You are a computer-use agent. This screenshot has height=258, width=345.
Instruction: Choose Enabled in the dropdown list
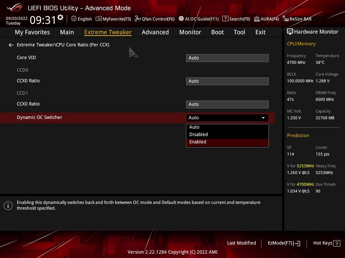(227, 142)
